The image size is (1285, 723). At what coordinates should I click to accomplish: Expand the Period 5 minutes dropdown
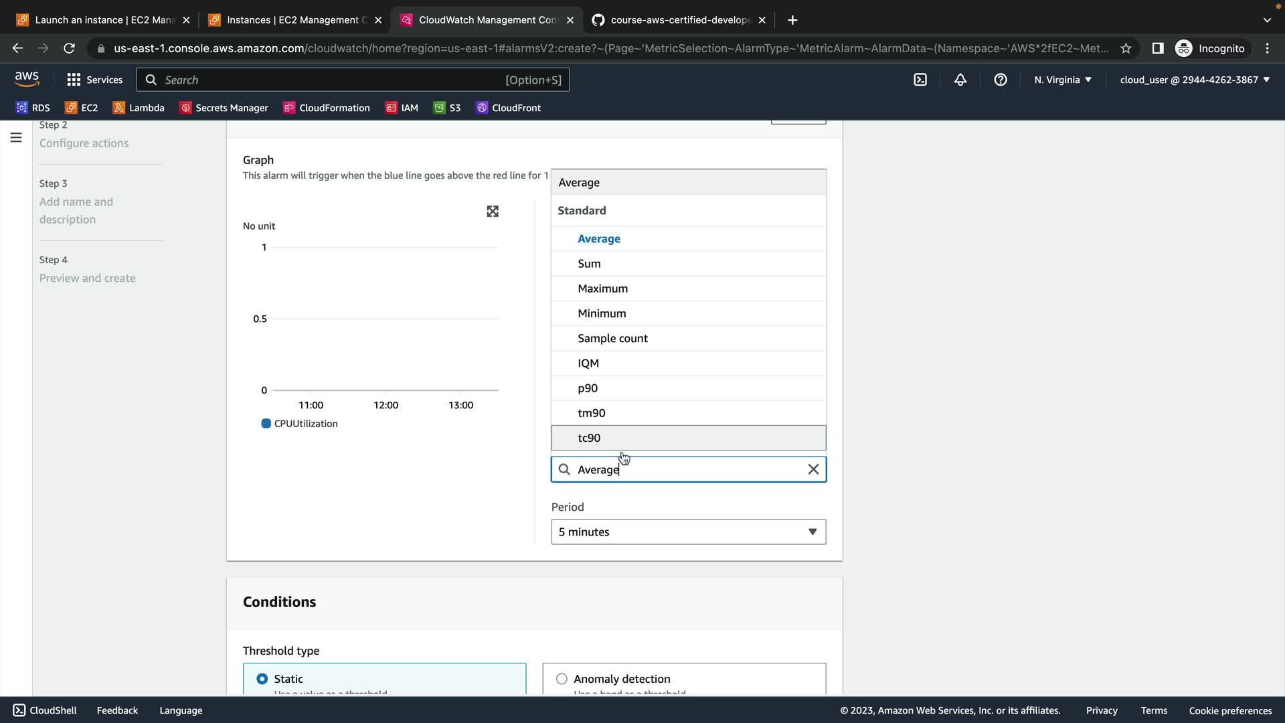click(x=688, y=532)
